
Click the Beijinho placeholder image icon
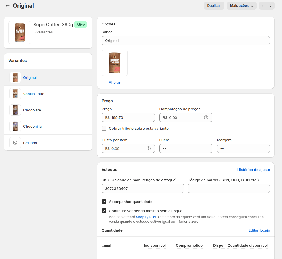[x=15, y=143]
